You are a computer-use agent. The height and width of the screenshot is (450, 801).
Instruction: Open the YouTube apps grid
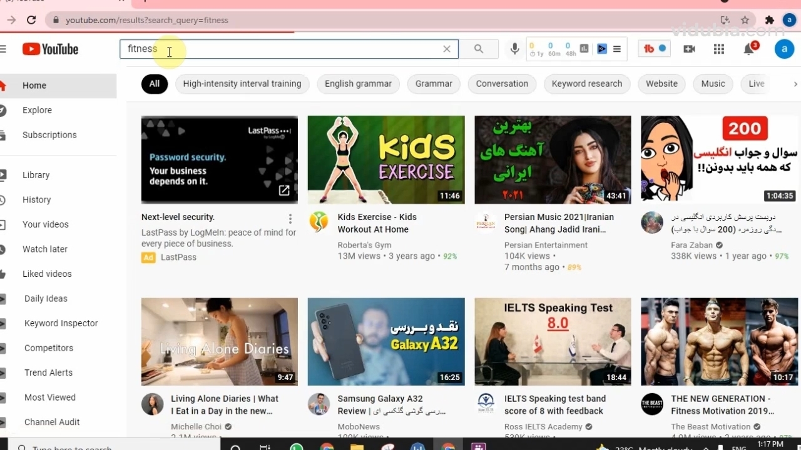click(719, 49)
